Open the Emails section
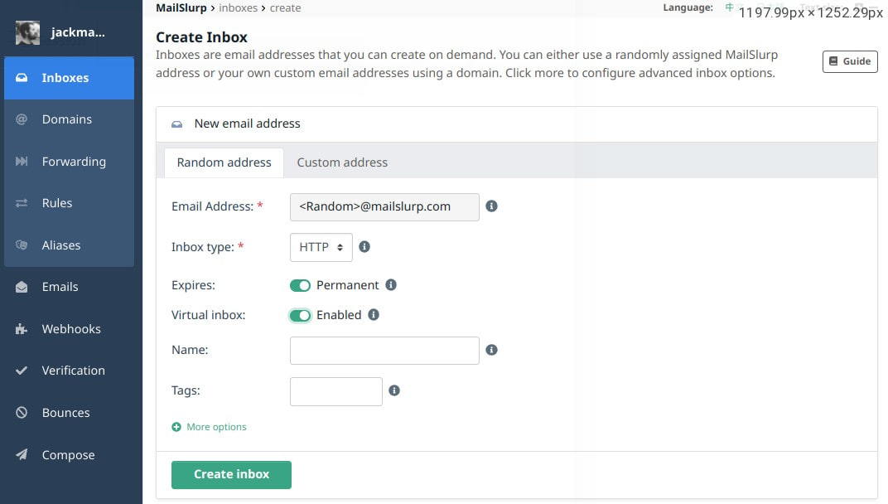 60,286
